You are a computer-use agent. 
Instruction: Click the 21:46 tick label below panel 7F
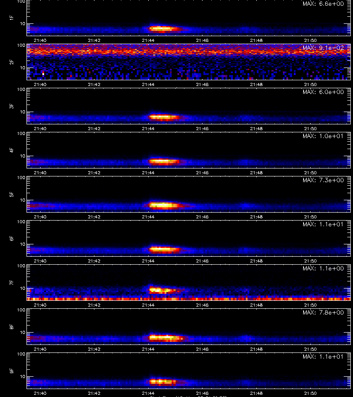[202, 305]
